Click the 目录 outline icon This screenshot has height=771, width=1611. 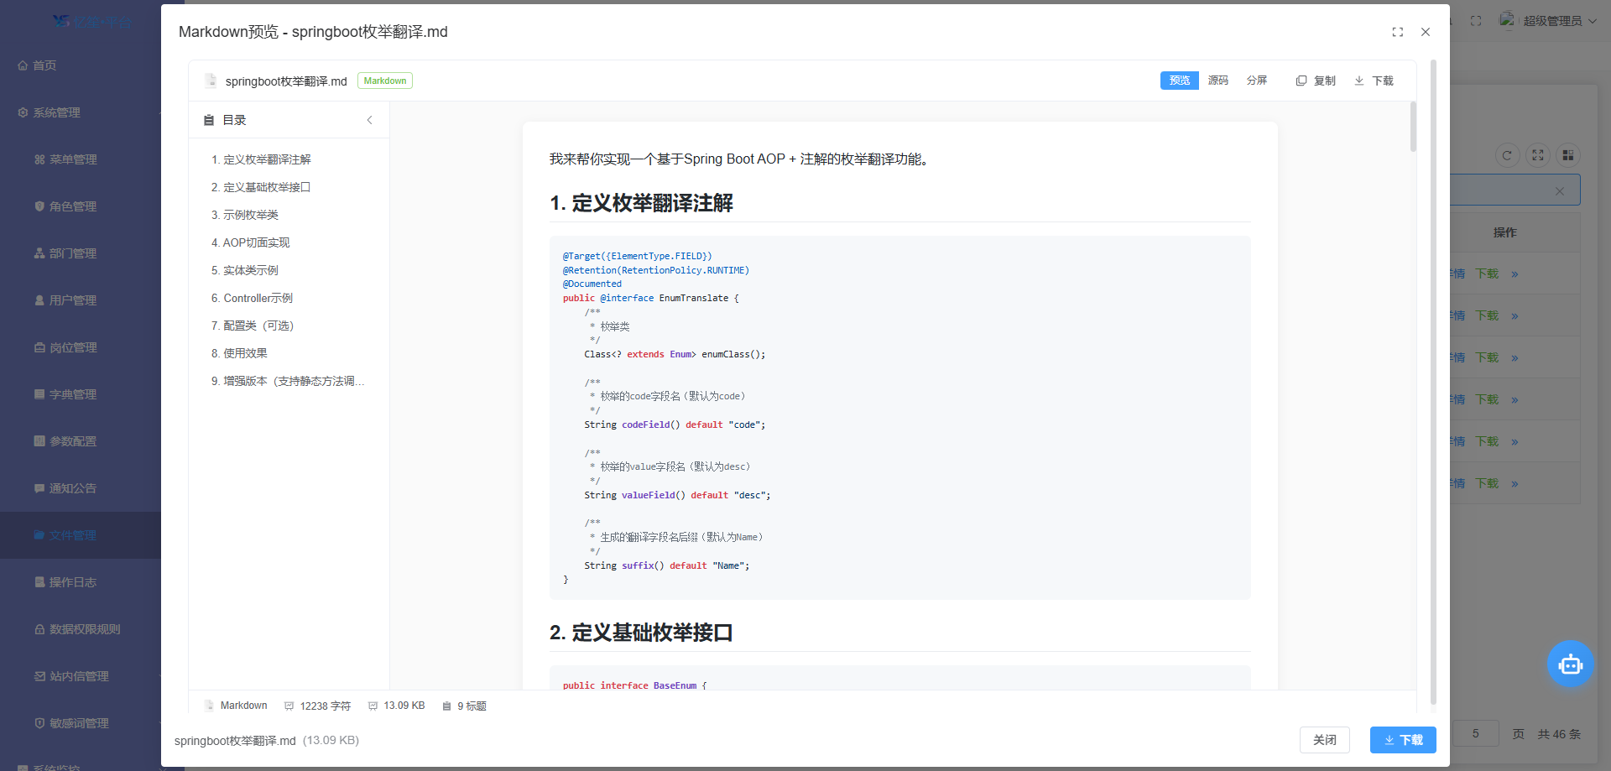(x=209, y=120)
